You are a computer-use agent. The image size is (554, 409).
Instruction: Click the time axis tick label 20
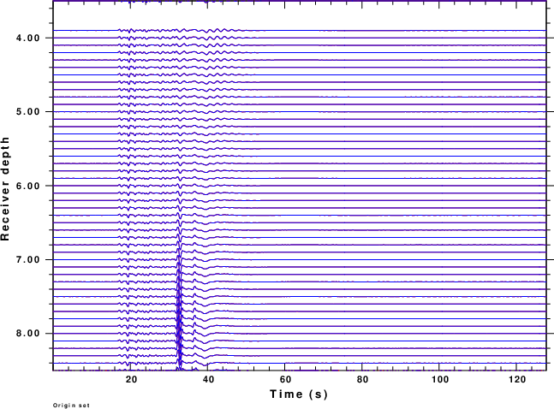pyautogui.click(x=131, y=380)
